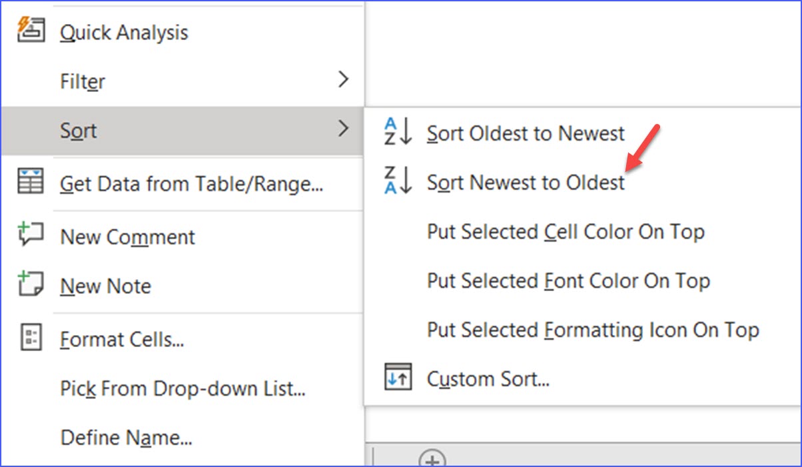This screenshot has width=802, height=467.
Task: Click Custom Sort to open sort dialog
Action: (487, 378)
